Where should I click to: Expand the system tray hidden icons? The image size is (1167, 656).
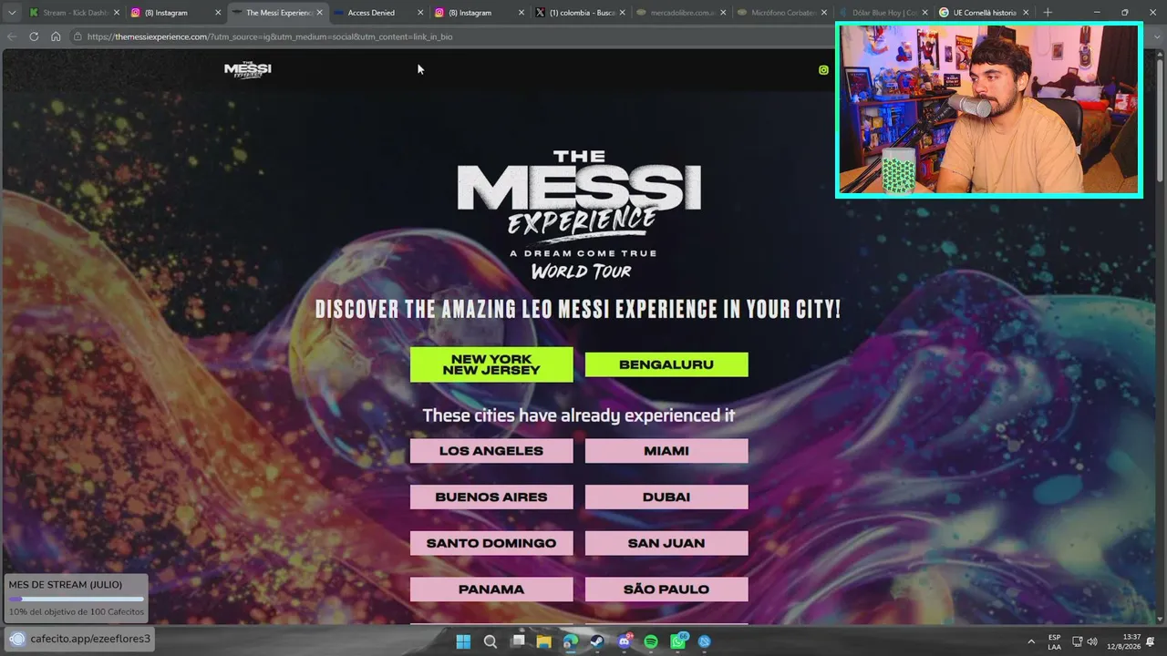pyautogui.click(x=1031, y=641)
